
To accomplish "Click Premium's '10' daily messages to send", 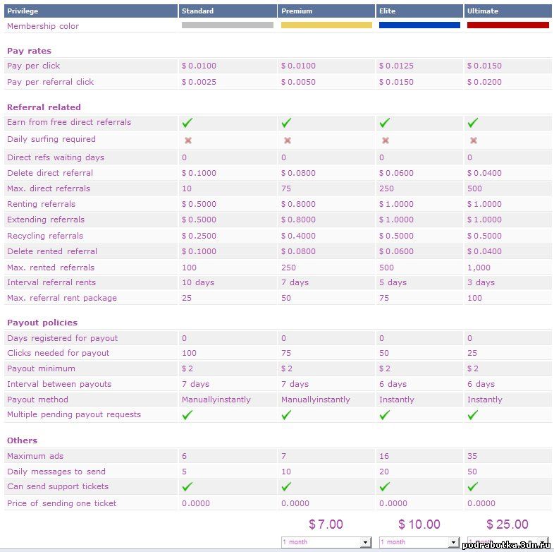I will point(286,472).
